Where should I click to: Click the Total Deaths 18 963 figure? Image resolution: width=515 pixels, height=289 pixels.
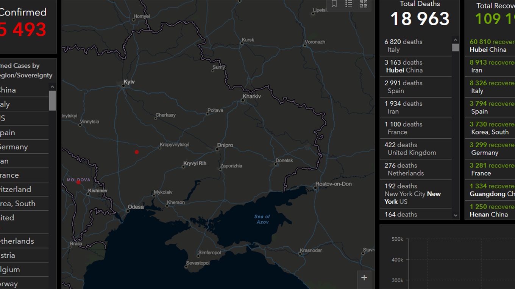click(x=420, y=19)
